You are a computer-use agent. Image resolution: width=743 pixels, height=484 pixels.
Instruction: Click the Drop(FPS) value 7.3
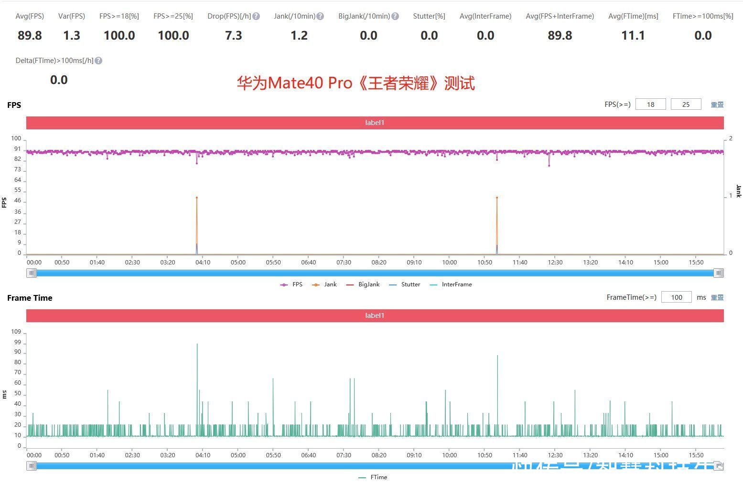[x=234, y=36]
